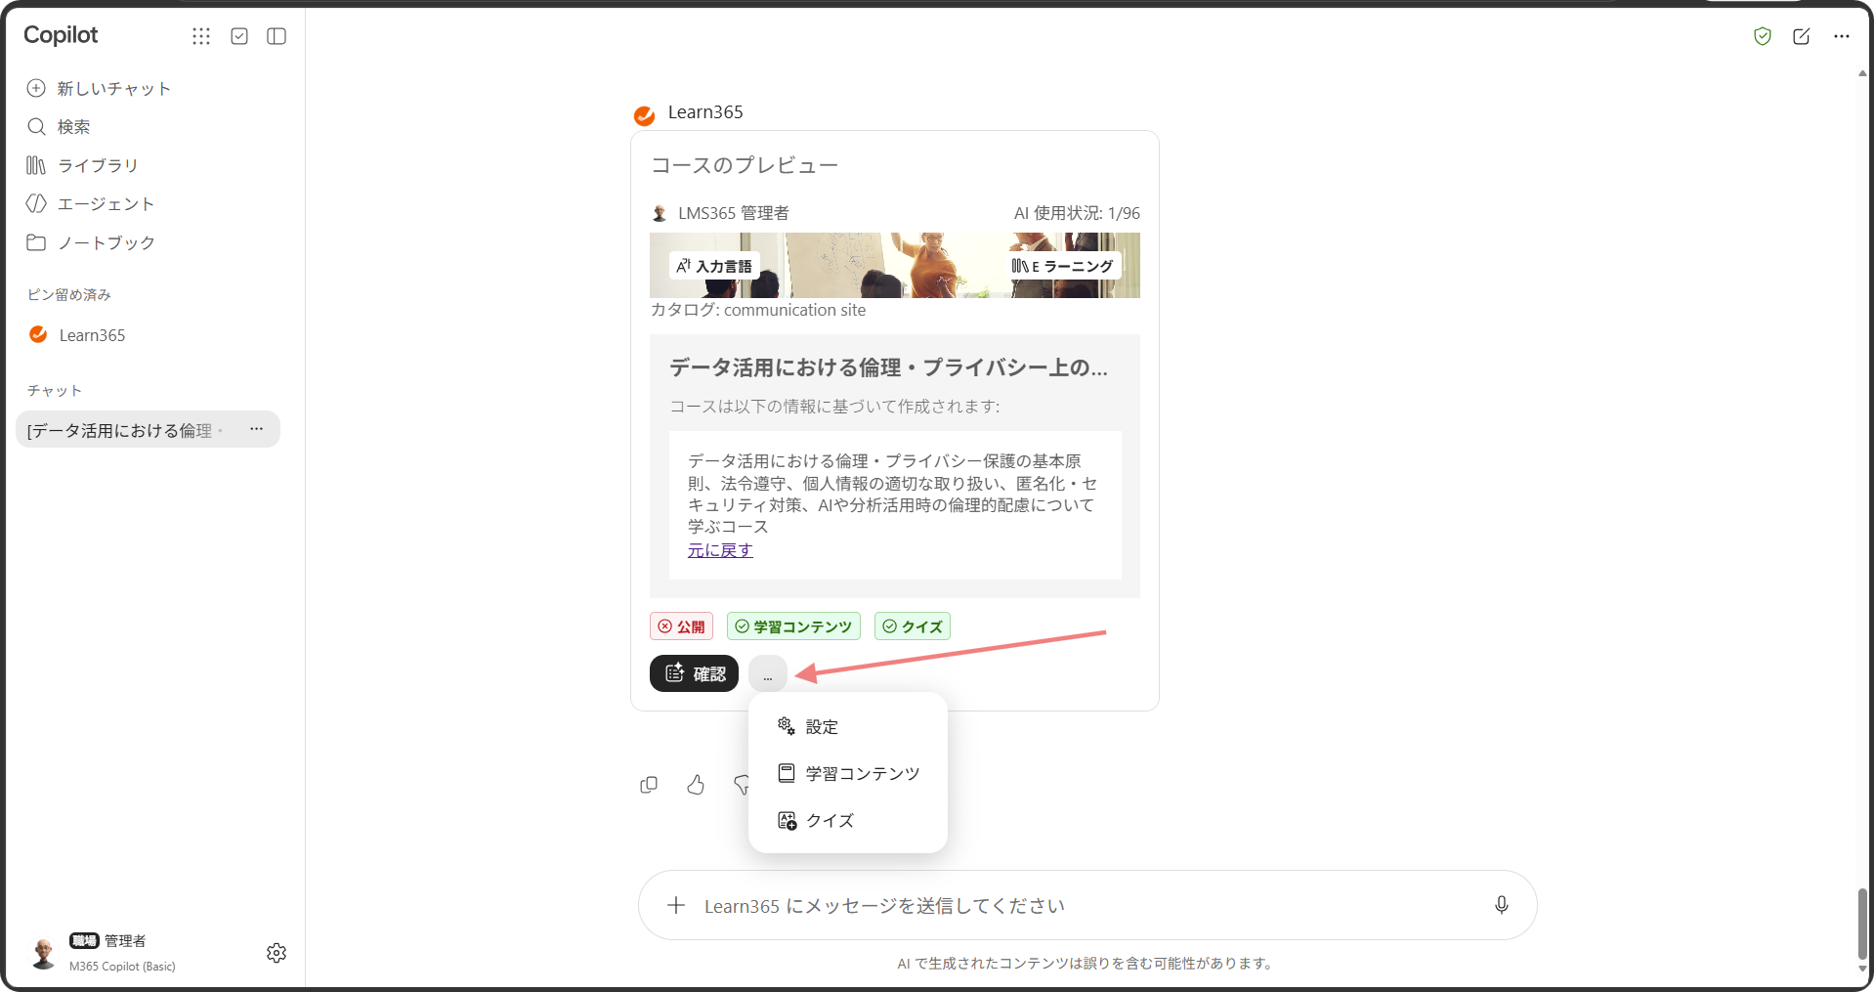Click the course banner image

[895, 265]
